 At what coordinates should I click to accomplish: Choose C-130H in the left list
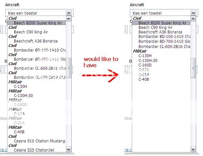pos(20,87)
